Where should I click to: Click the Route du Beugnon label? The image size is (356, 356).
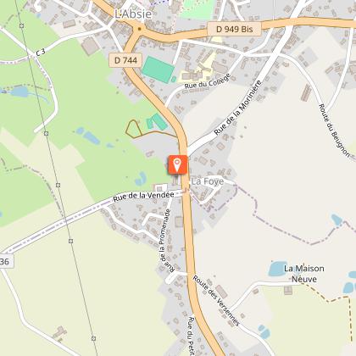click(x=334, y=131)
